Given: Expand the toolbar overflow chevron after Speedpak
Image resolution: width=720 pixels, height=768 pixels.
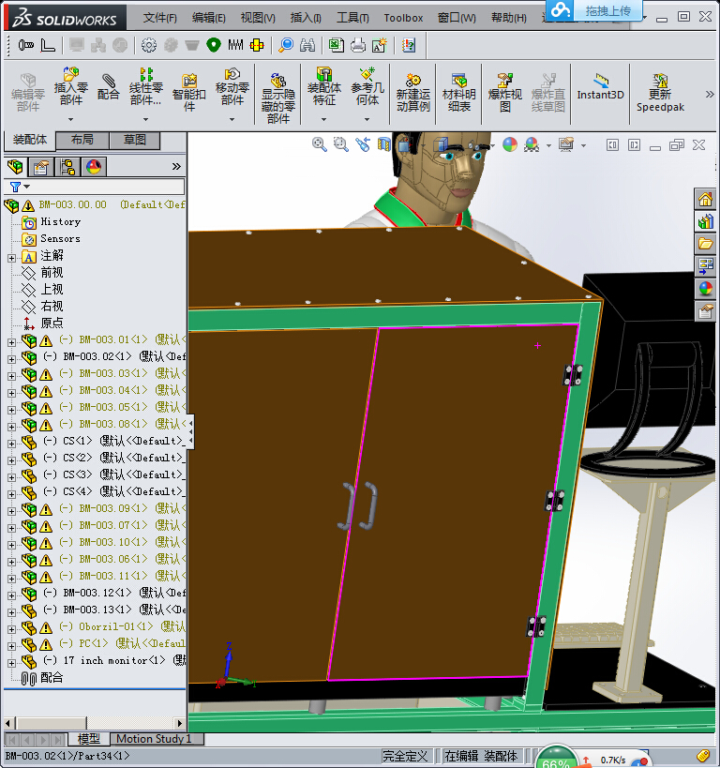Looking at the screenshot, I should pyautogui.click(x=710, y=94).
